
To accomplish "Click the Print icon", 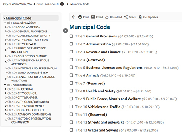I will [x=80, y=17].
